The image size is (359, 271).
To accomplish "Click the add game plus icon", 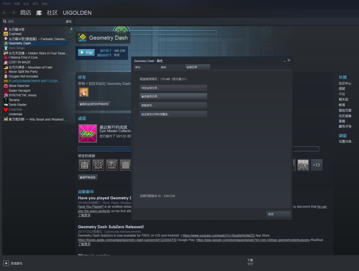I will tap(6, 263).
